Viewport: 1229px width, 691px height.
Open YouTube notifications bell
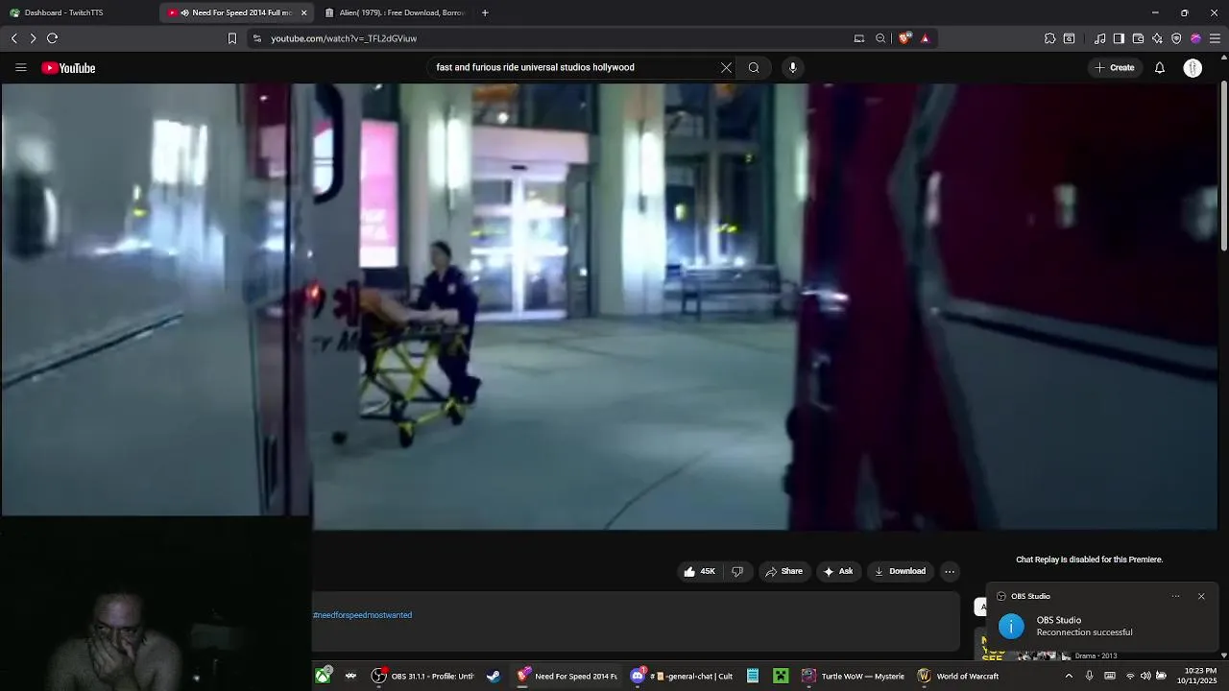[x=1160, y=68]
